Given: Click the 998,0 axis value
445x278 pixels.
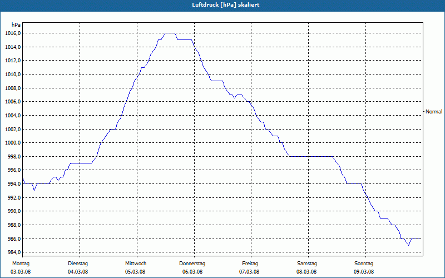Looking at the screenshot, I should pyautogui.click(x=14, y=157).
